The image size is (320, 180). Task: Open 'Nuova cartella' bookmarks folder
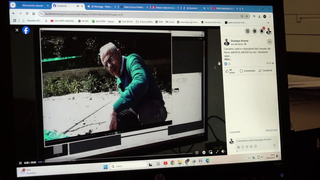(144, 22)
